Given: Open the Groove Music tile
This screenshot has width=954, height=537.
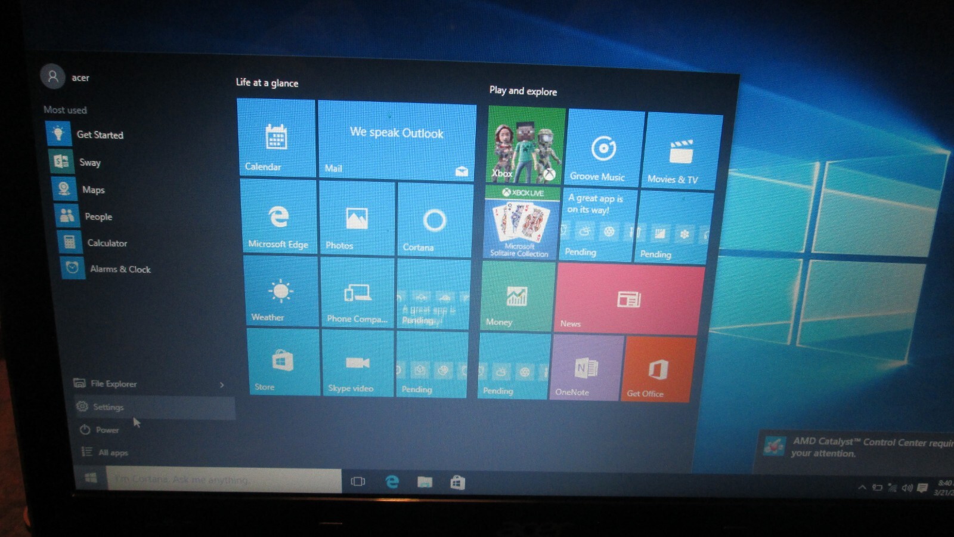Looking at the screenshot, I should (x=605, y=149).
